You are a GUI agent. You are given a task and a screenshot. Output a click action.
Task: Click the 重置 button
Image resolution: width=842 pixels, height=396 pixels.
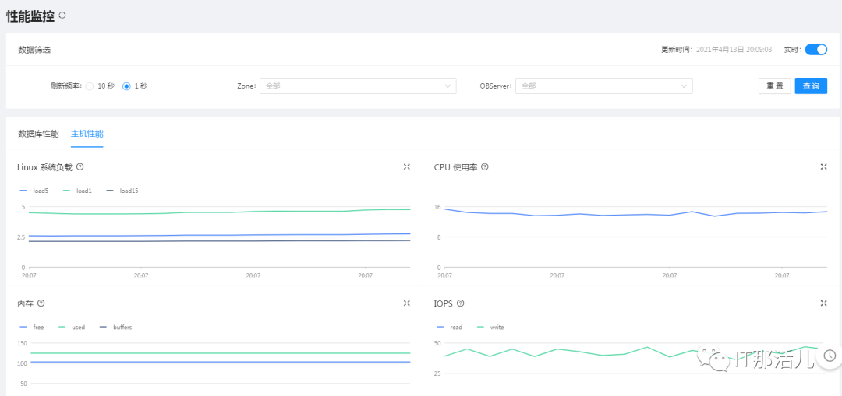[774, 86]
